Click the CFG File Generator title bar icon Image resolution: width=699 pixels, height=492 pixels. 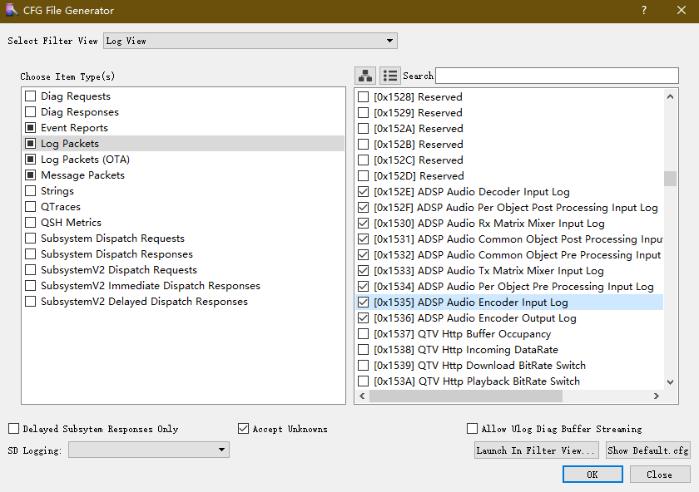12,11
